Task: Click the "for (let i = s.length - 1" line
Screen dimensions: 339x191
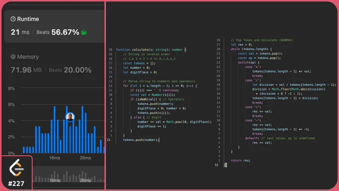Action: tap(160, 86)
